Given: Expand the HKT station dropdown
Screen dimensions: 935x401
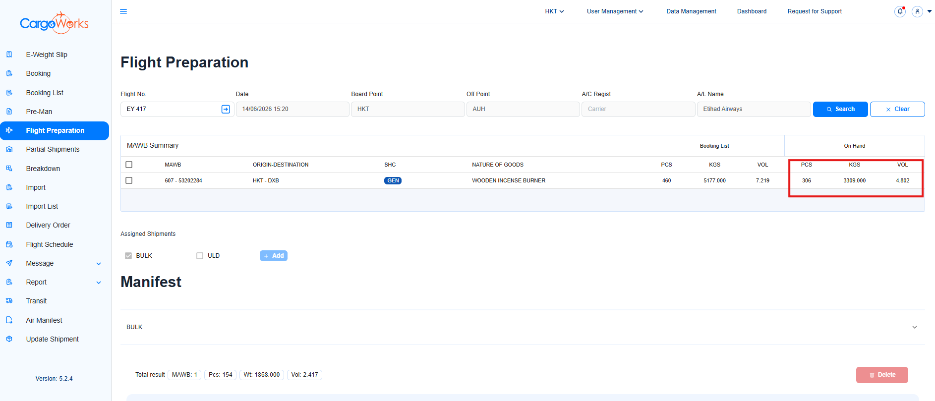Looking at the screenshot, I should (554, 11).
